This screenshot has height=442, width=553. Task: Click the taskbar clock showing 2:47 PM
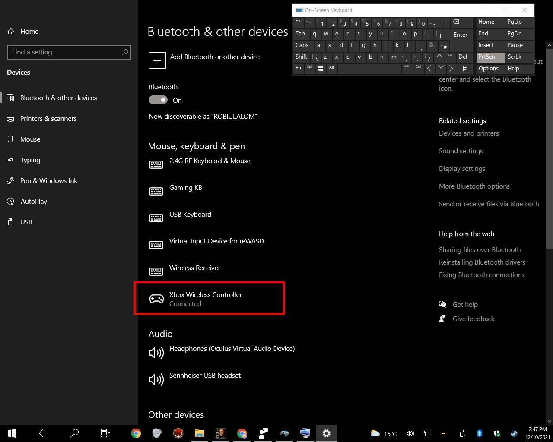[537, 433]
